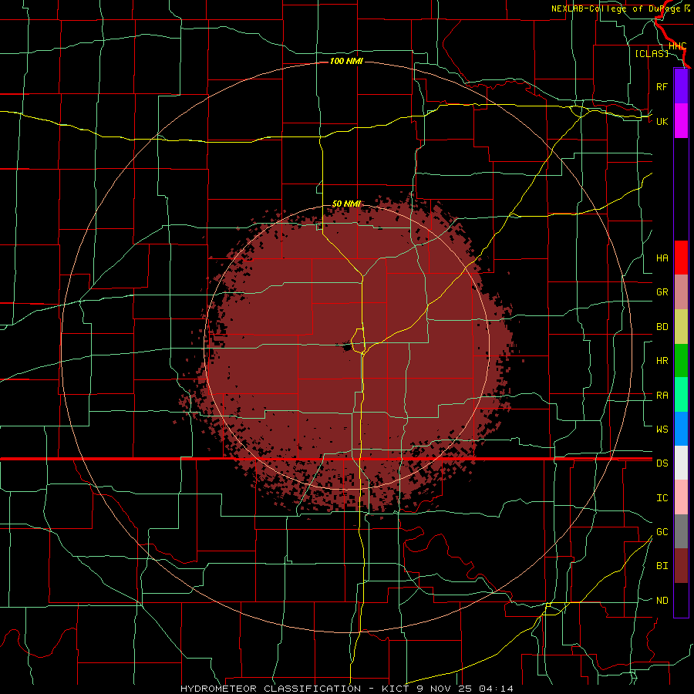Click the 'ND' legend label
Screen dimensions: 694x694
coord(662,601)
